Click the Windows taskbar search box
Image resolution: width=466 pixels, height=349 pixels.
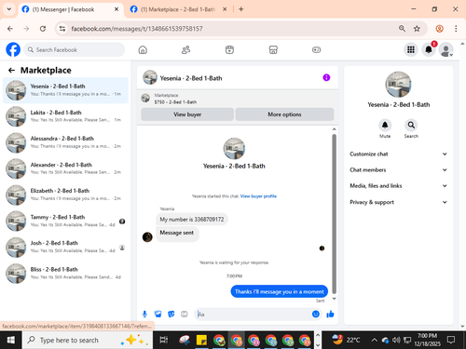coord(88,340)
